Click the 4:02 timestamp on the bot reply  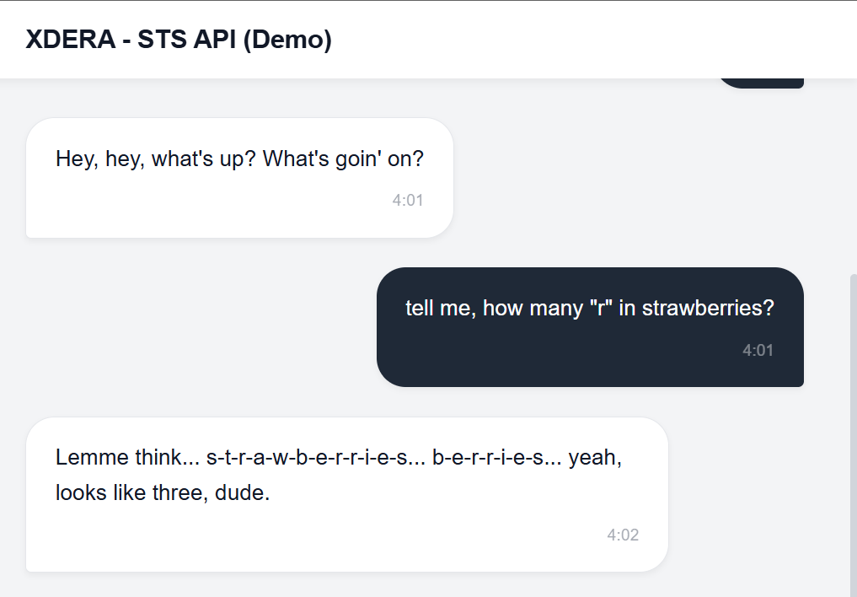click(x=623, y=535)
